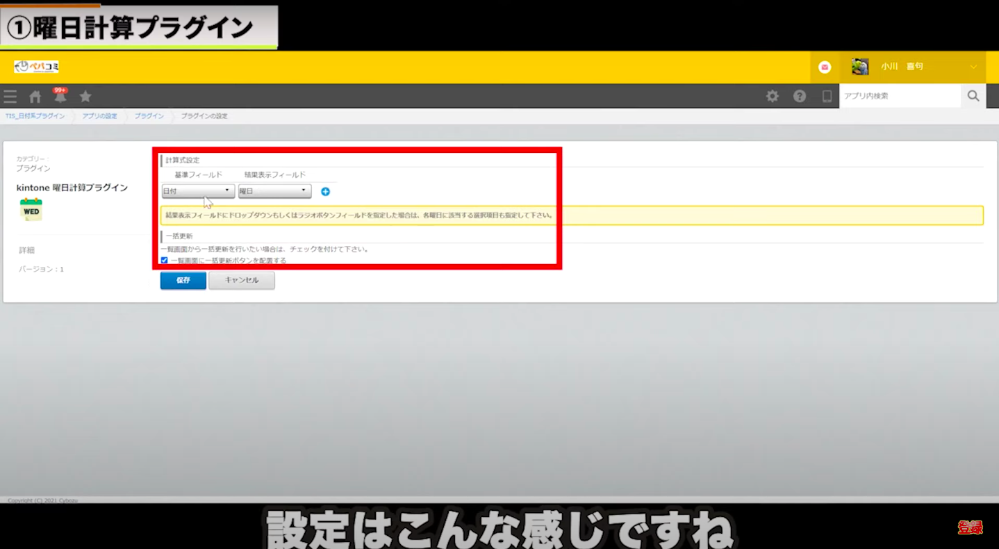Viewport: 999px width, 549px height.
Task: Open the 基準フィールド dropdown showing 日付
Action: coord(198,191)
